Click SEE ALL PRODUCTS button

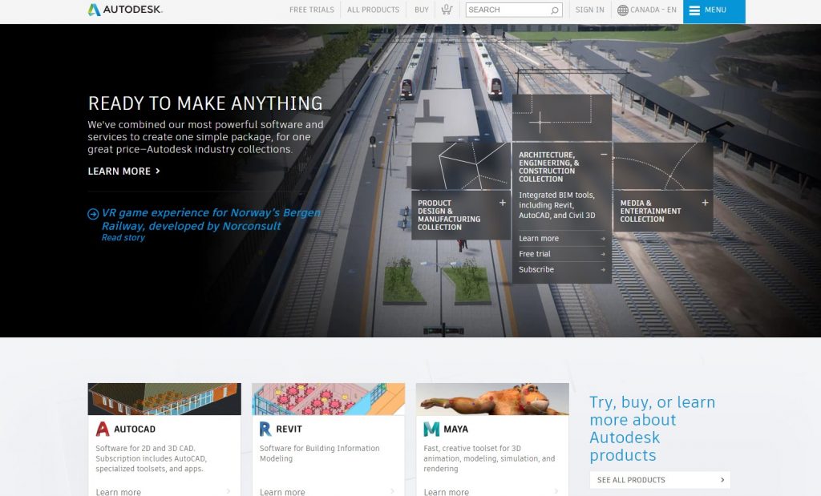click(x=660, y=480)
